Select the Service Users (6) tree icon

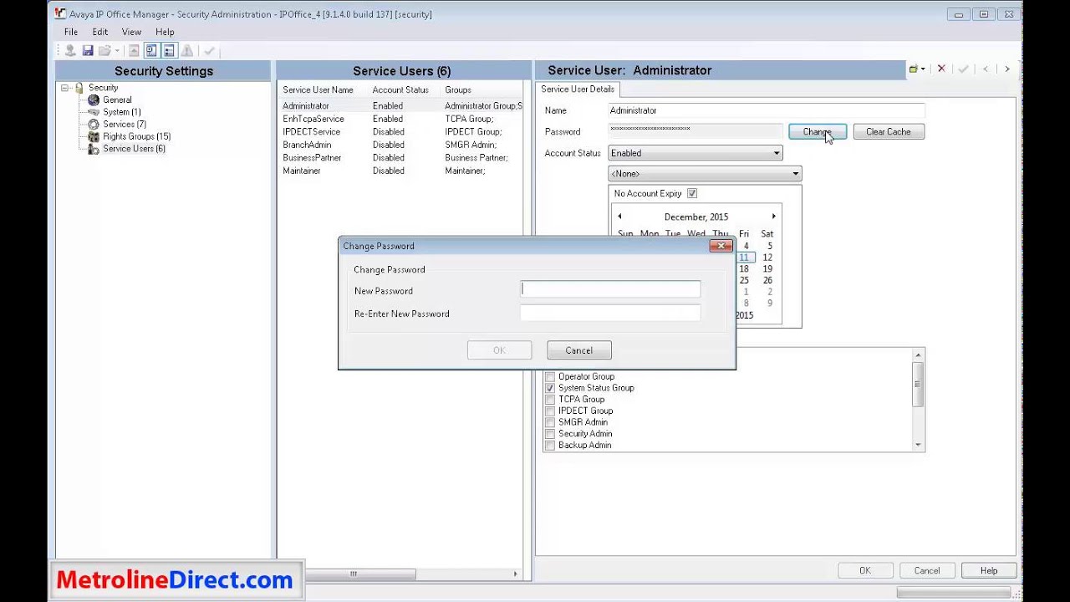tap(94, 148)
